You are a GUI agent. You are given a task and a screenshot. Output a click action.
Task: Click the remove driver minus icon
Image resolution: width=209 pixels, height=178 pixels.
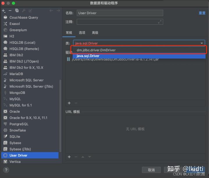(x=10, y=10)
